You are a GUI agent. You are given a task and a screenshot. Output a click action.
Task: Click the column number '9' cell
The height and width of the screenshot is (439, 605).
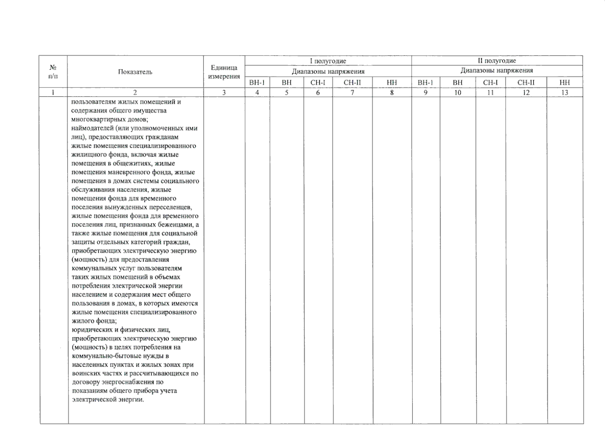(426, 93)
